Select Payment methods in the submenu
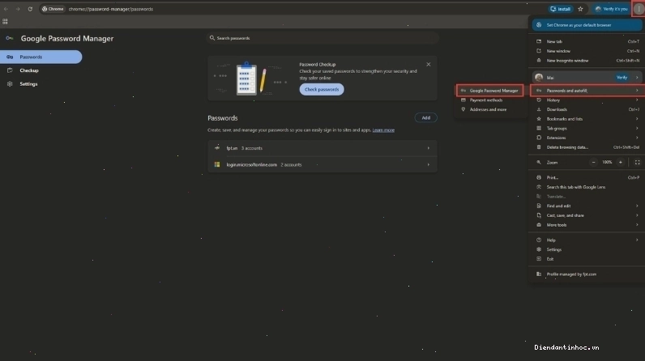 tap(490, 100)
